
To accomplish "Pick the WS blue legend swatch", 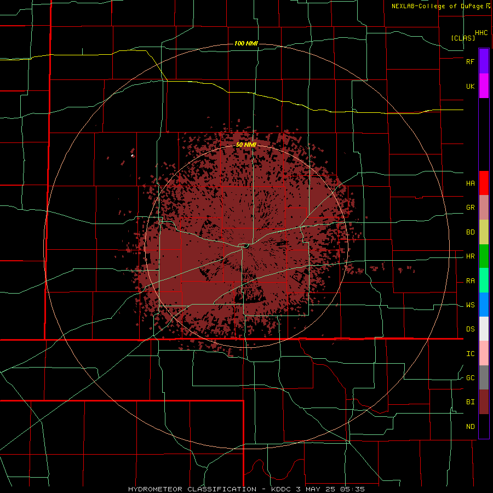I will tap(484, 305).
